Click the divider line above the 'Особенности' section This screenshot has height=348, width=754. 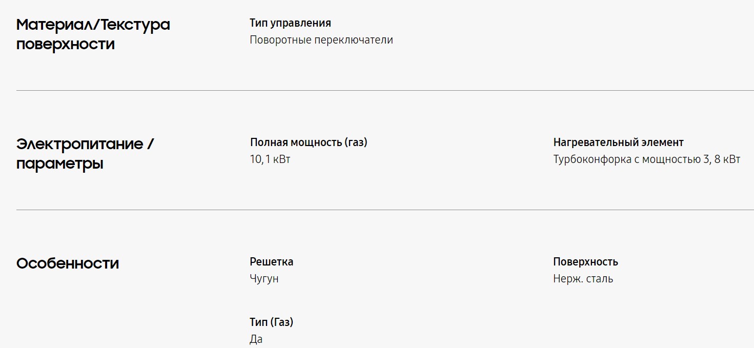[x=384, y=210]
